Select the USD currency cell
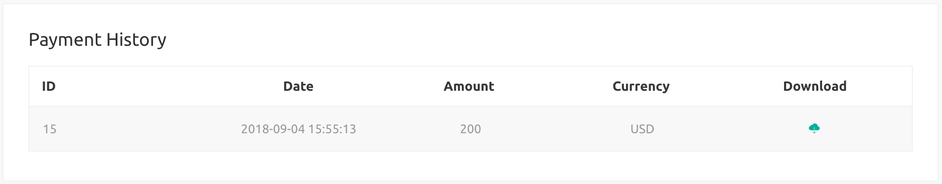Viewport: 942px width, 184px height. tap(642, 129)
